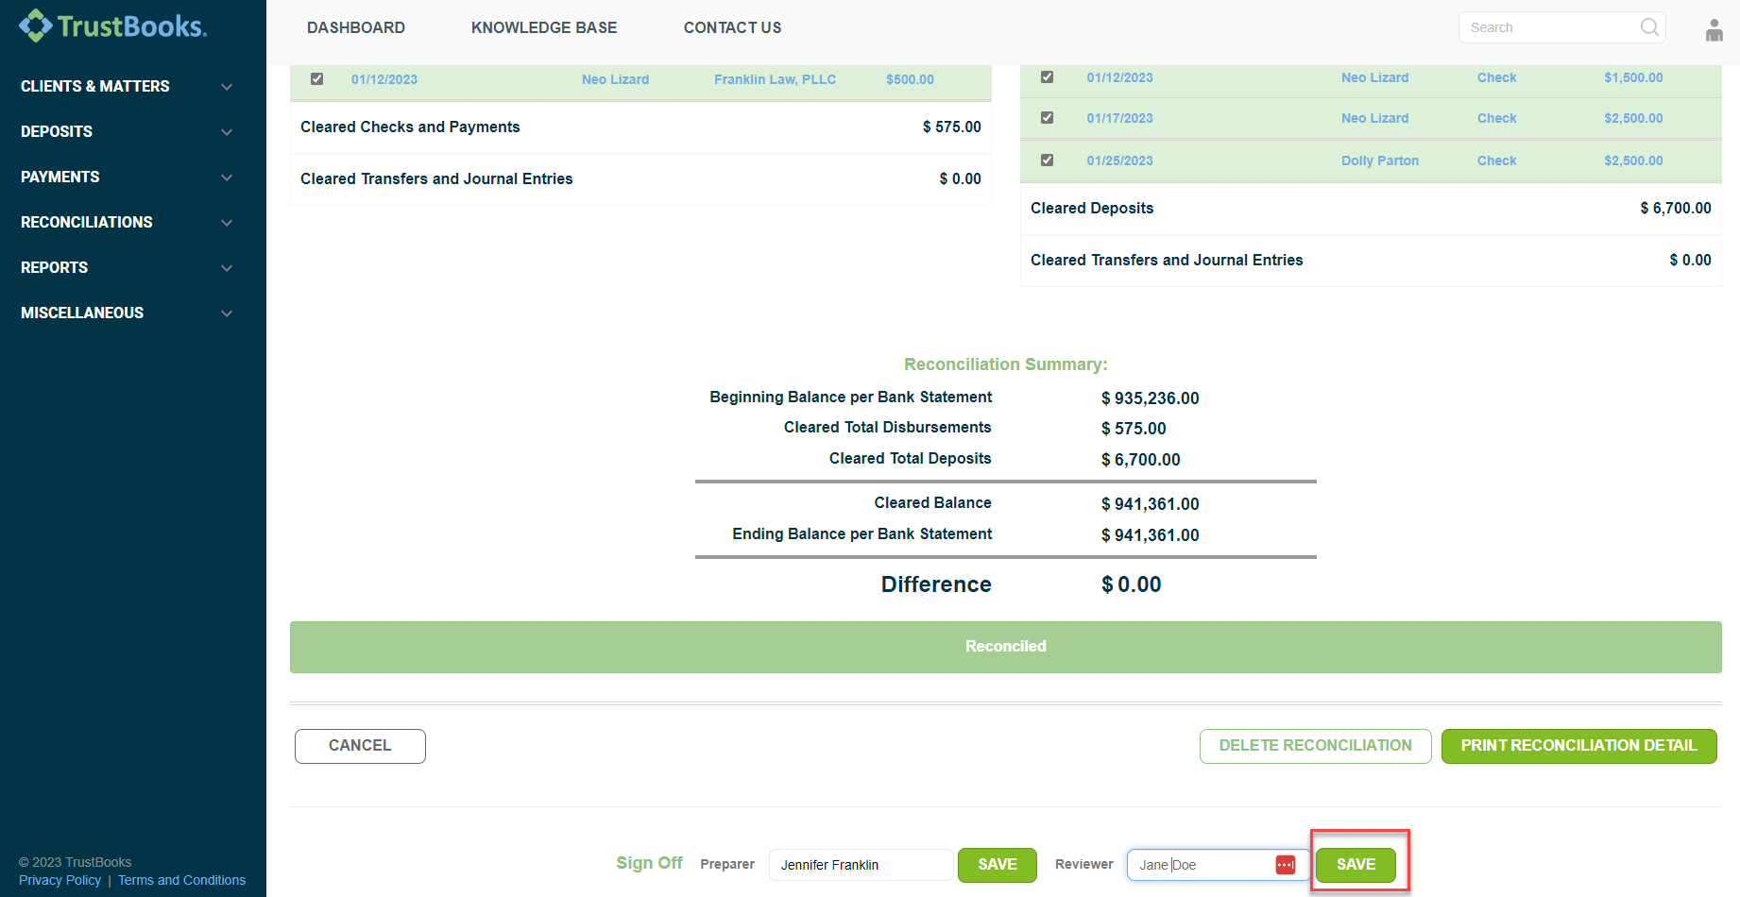
Task: Click Neo Lizard in the $500.00 payment row
Action: tap(615, 79)
